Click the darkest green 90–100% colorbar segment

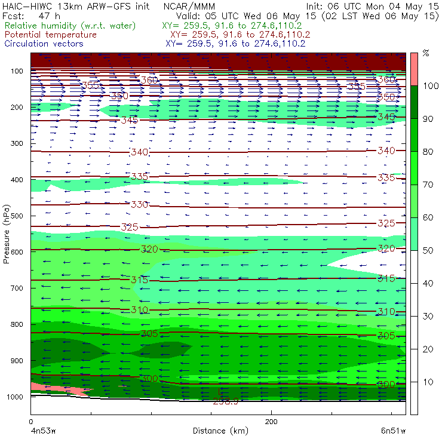(x=414, y=102)
